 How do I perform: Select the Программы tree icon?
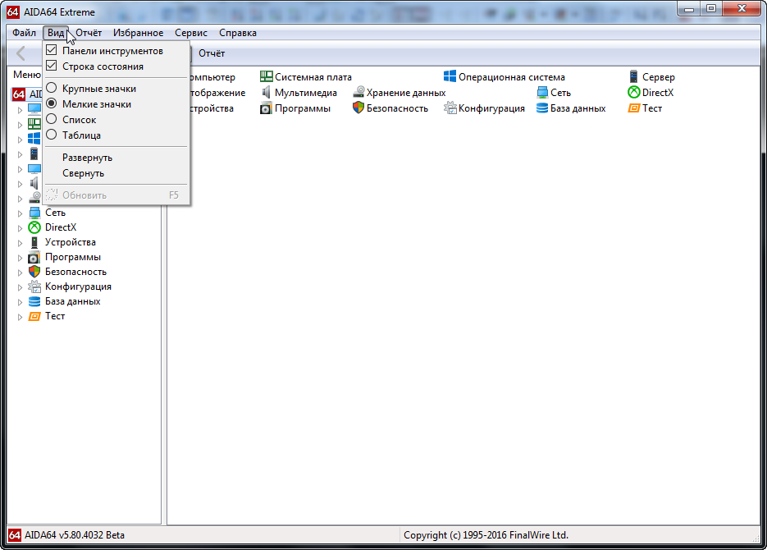[34, 257]
